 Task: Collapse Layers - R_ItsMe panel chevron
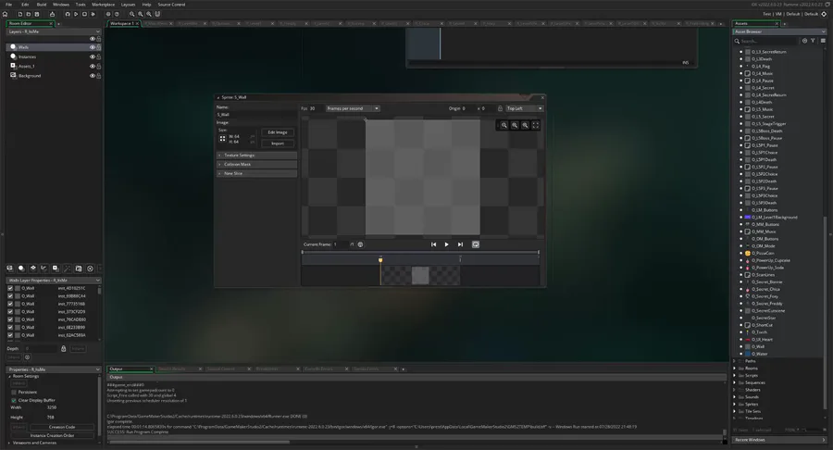pyautogui.click(x=98, y=31)
